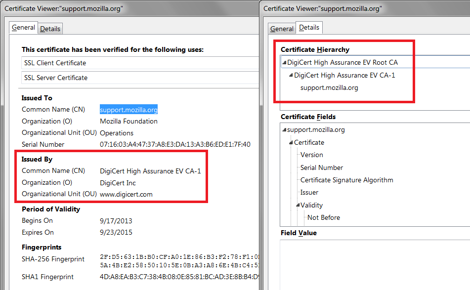Select Certificate Signature Algorithm field
The height and width of the screenshot is (290, 470).
(346, 180)
